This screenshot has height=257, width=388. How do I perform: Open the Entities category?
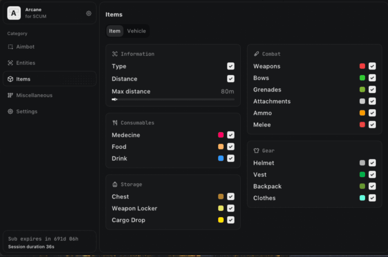(x=26, y=63)
